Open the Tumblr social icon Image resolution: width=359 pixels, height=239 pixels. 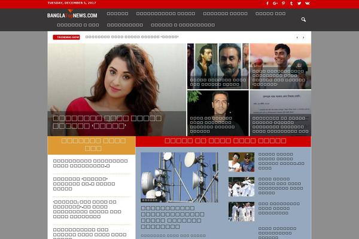[x=291, y=3]
